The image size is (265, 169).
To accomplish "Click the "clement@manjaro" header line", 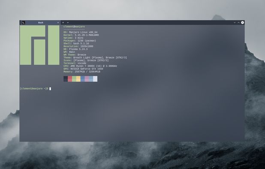I will tap(74, 27).
